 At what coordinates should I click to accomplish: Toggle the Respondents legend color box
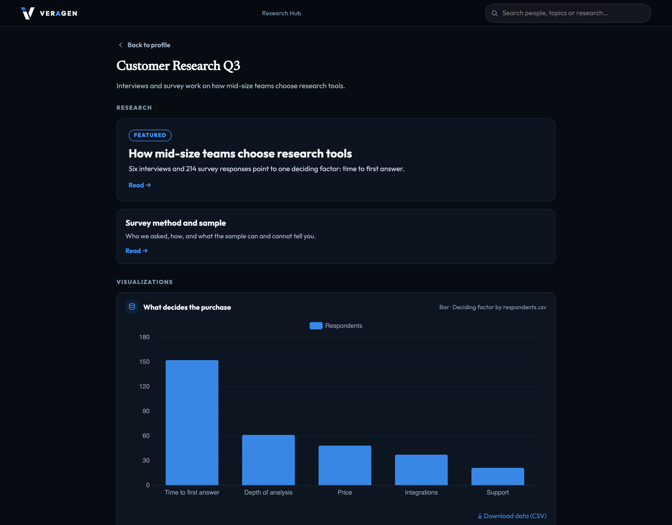point(316,325)
